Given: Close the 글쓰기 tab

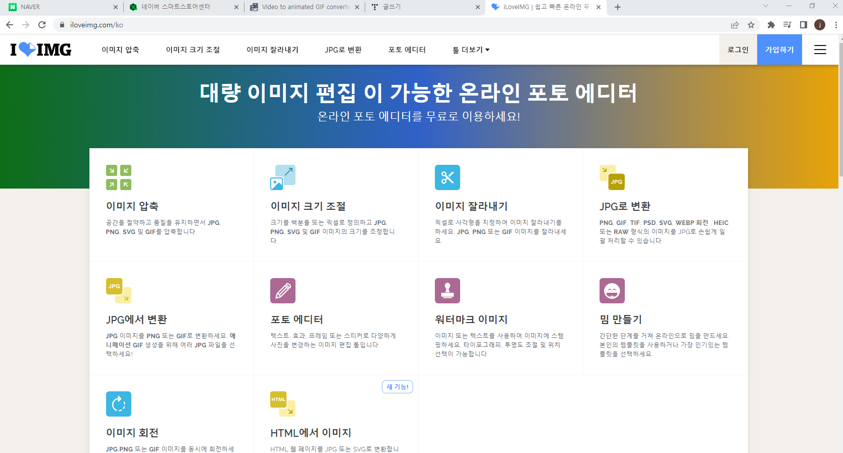Looking at the screenshot, I should pos(478,7).
